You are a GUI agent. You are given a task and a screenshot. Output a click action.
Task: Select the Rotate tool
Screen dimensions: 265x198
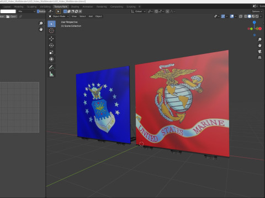click(51, 45)
